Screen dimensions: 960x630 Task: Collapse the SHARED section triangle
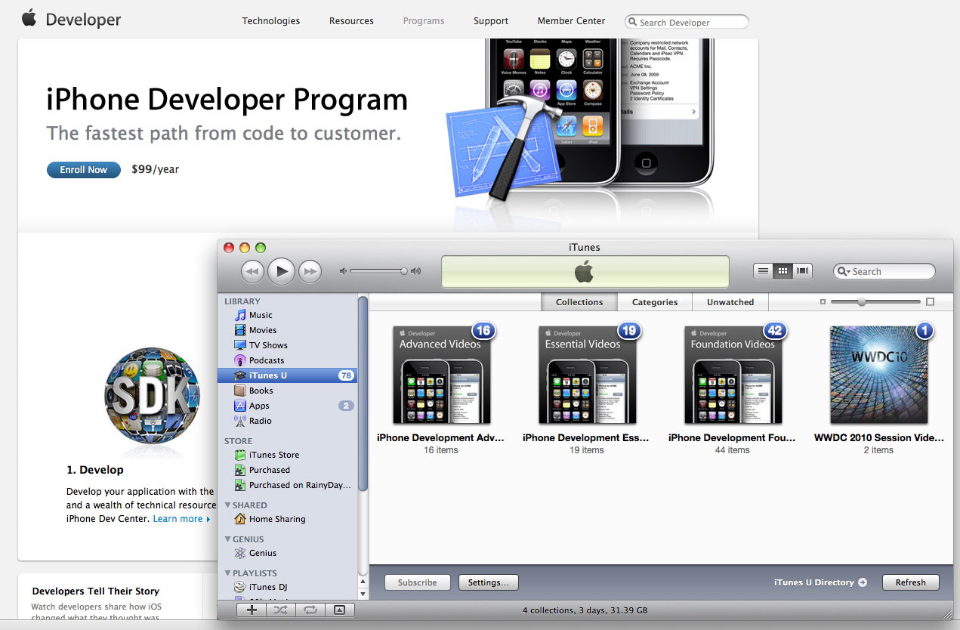point(228,505)
